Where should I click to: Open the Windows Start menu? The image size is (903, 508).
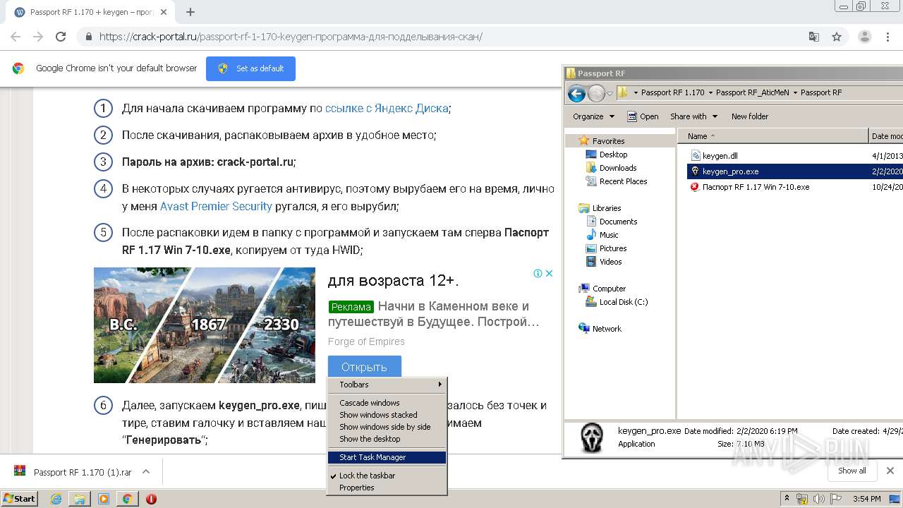[x=20, y=498]
